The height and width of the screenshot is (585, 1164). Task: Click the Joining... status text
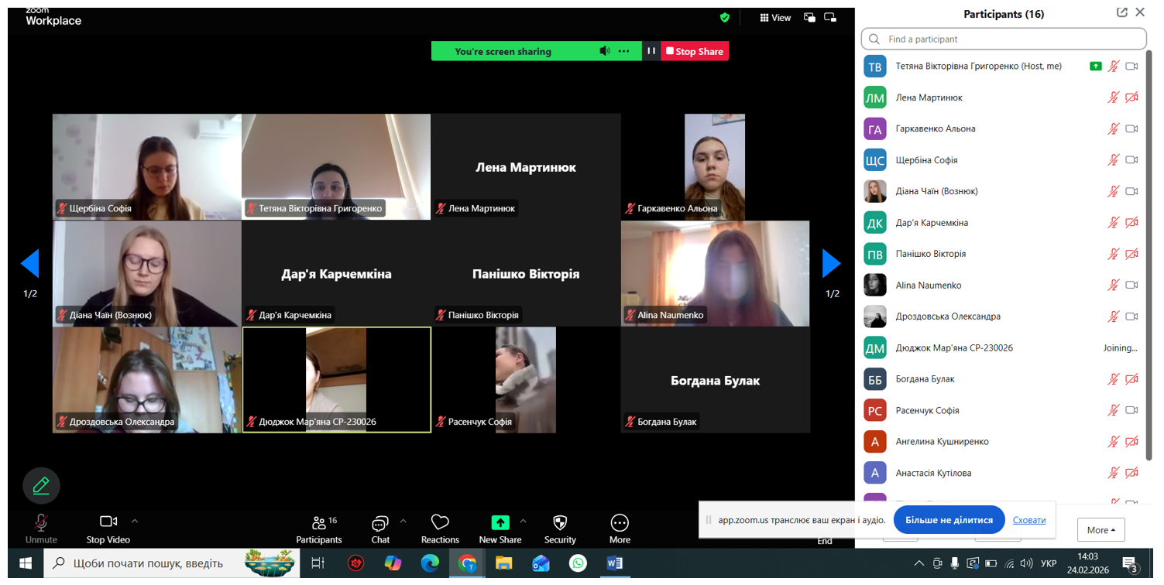(x=1120, y=347)
